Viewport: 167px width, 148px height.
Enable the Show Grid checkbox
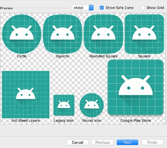click(x=142, y=8)
